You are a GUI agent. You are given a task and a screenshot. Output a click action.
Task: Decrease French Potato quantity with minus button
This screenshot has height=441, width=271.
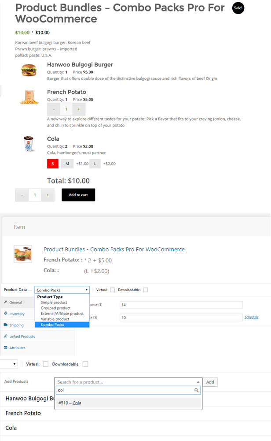54,109
